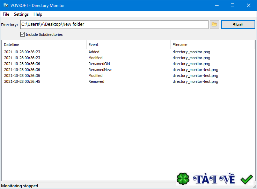257x189 pixels.
Task: Click the Monitoring stopped status text
Action: coord(20,186)
